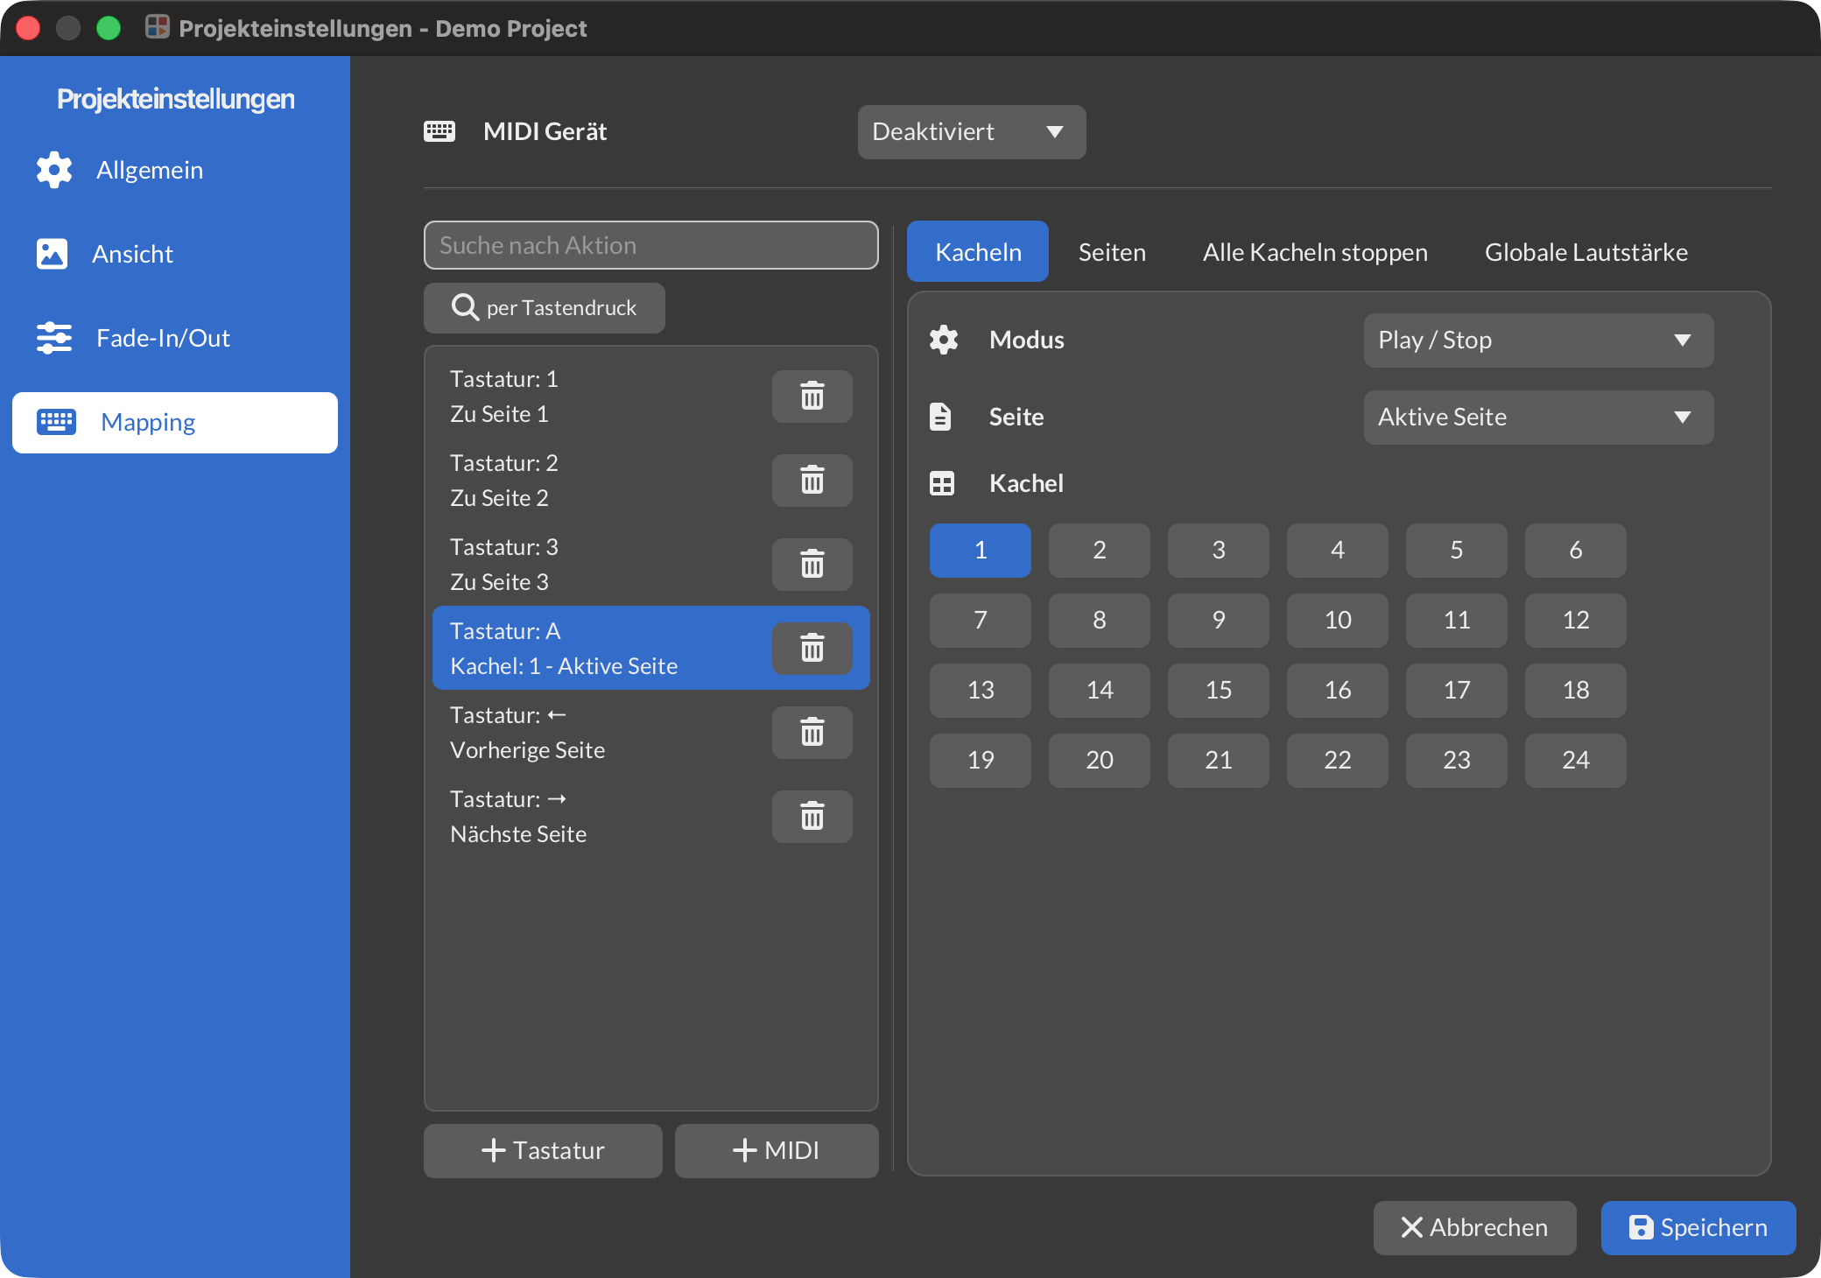Viewport: 1821px width, 1278px height.
Task: Toggle tile number 9
Action: (x=1219, y=621)
